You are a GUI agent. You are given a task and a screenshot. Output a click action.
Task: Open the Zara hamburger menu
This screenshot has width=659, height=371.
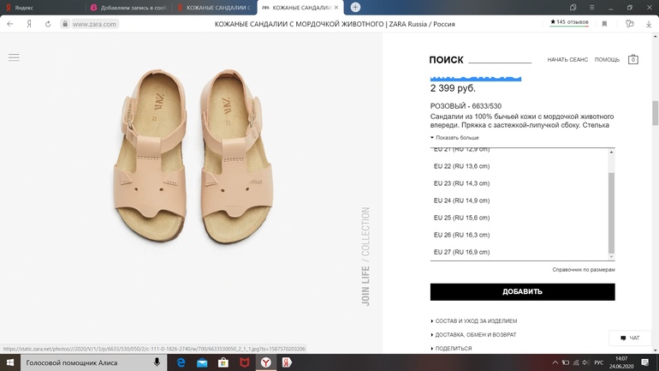click(14, 57)
